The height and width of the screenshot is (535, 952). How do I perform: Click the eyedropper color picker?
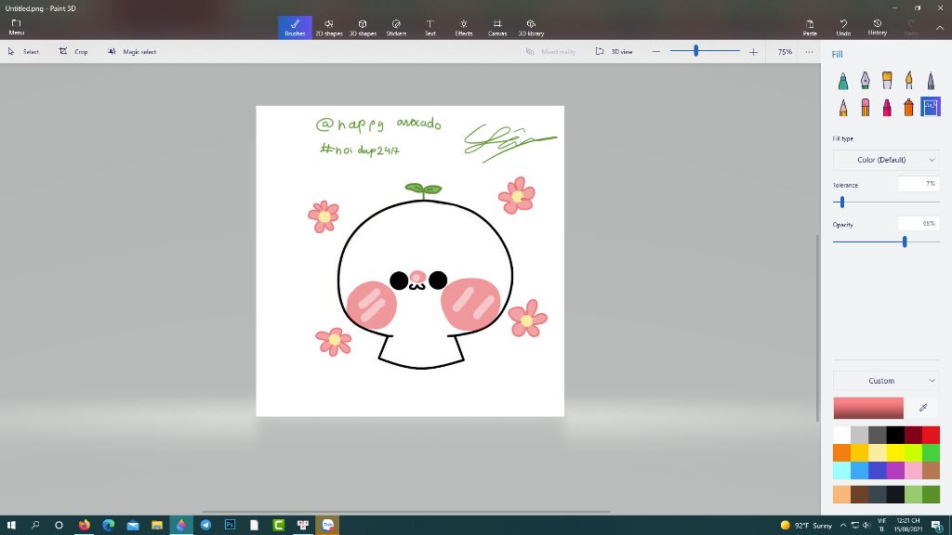[x=923, y=408]
